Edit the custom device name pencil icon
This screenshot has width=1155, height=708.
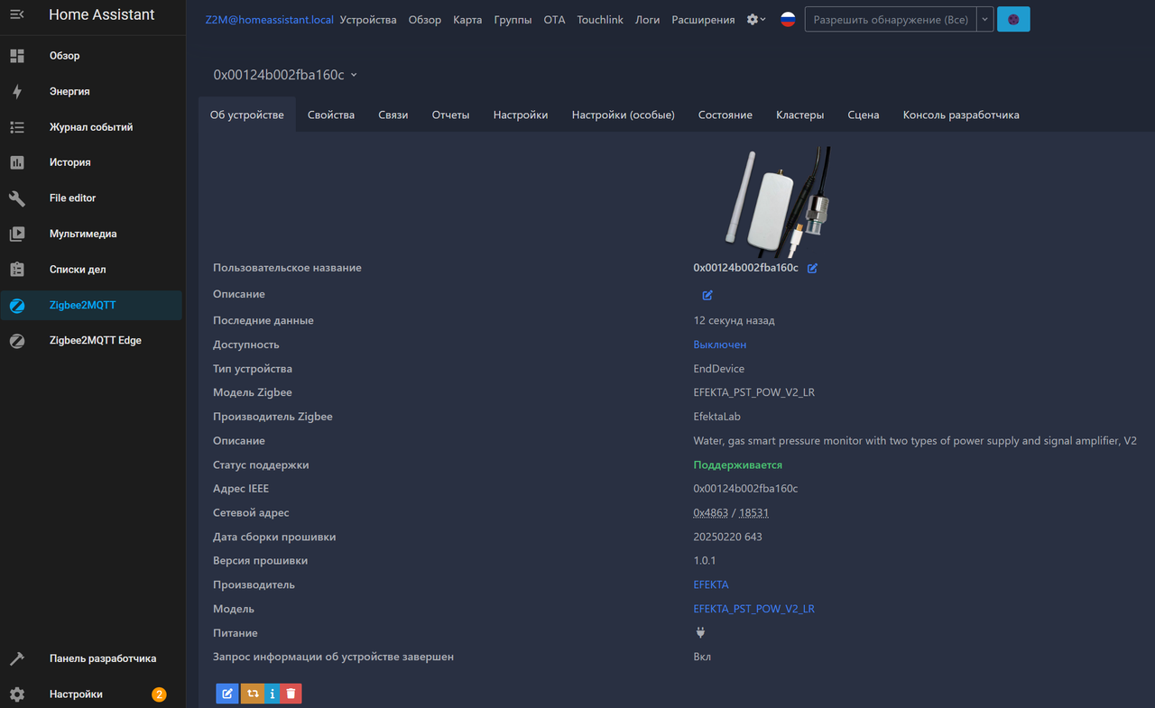point(812,268)
